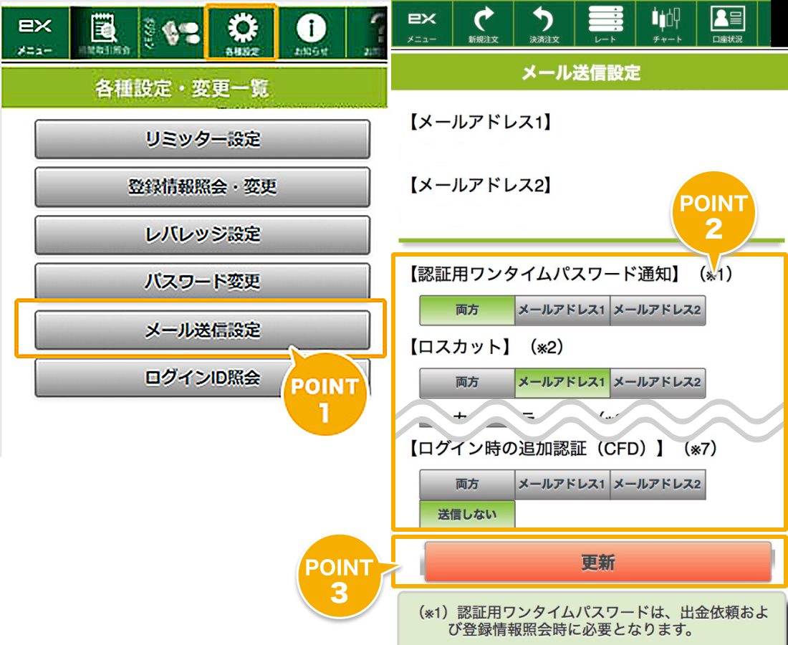
Task: Open パスワード変更 to change password
Action: coord(201,282)
